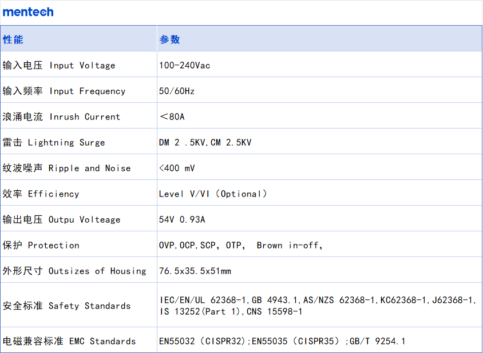This screenshot has width=483, height=353.
Task: Click the Ripple and Noise label
Action: tap(66, 169)
